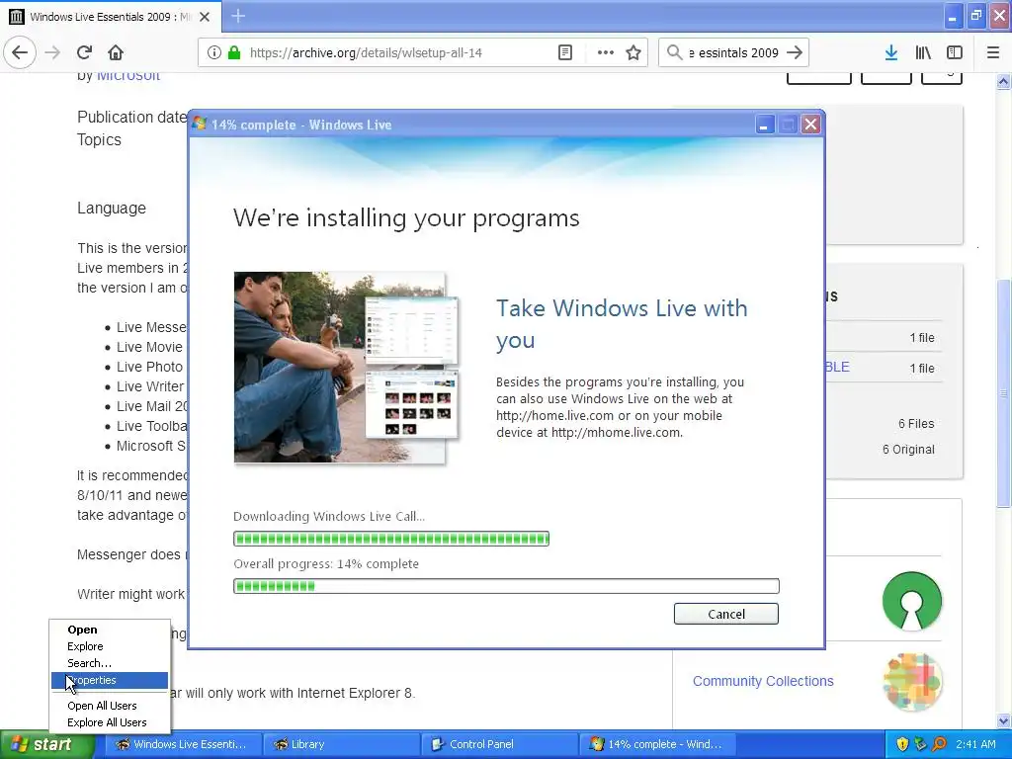The width and height of the screenshot is (1012, 759).
Task: Open the Community Collections link
Action: click(763, 681)
